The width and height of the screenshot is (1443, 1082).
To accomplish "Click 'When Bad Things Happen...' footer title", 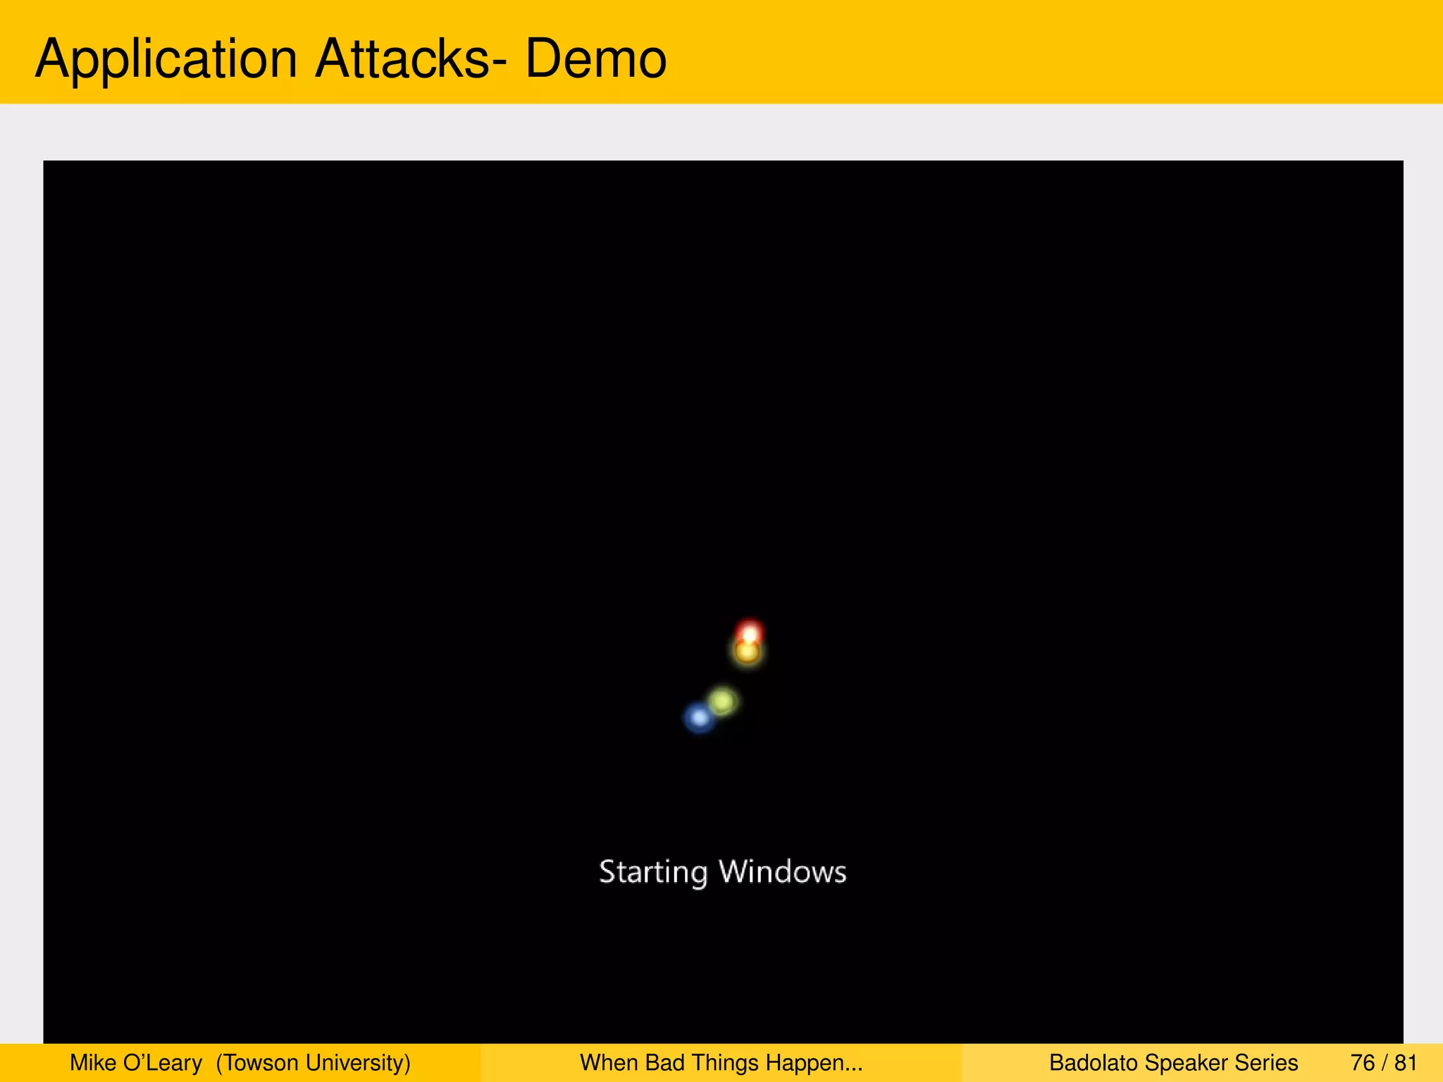I will point(721,1062).
